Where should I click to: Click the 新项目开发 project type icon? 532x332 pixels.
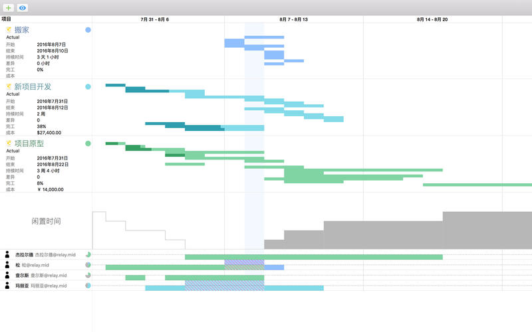pos(9,87)
